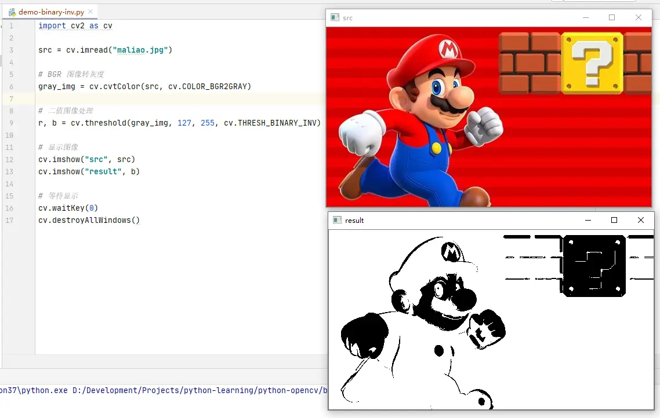This screenshot has width=660, height=418.
Task: Close the result window
Action: point(641,220)
